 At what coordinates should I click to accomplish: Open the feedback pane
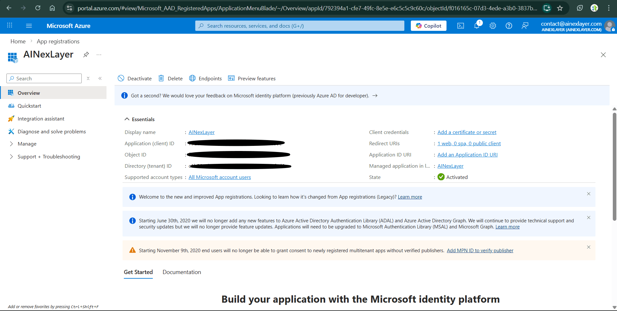[525, 26]
